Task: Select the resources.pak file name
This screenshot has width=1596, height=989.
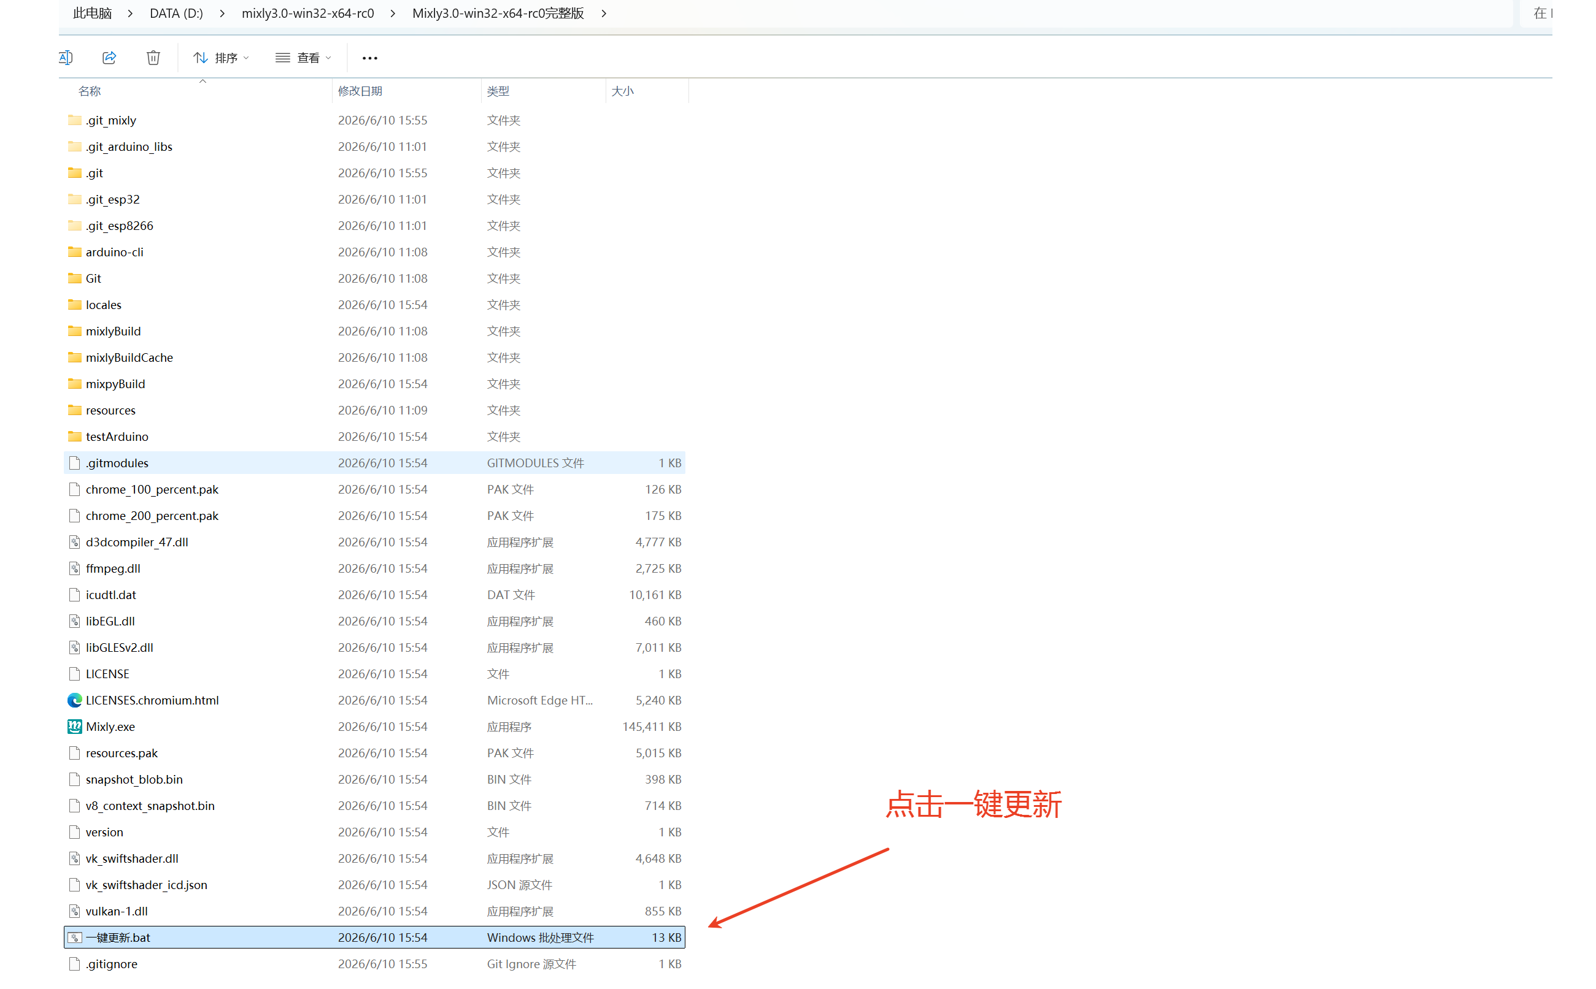Action: pos(121,753)
